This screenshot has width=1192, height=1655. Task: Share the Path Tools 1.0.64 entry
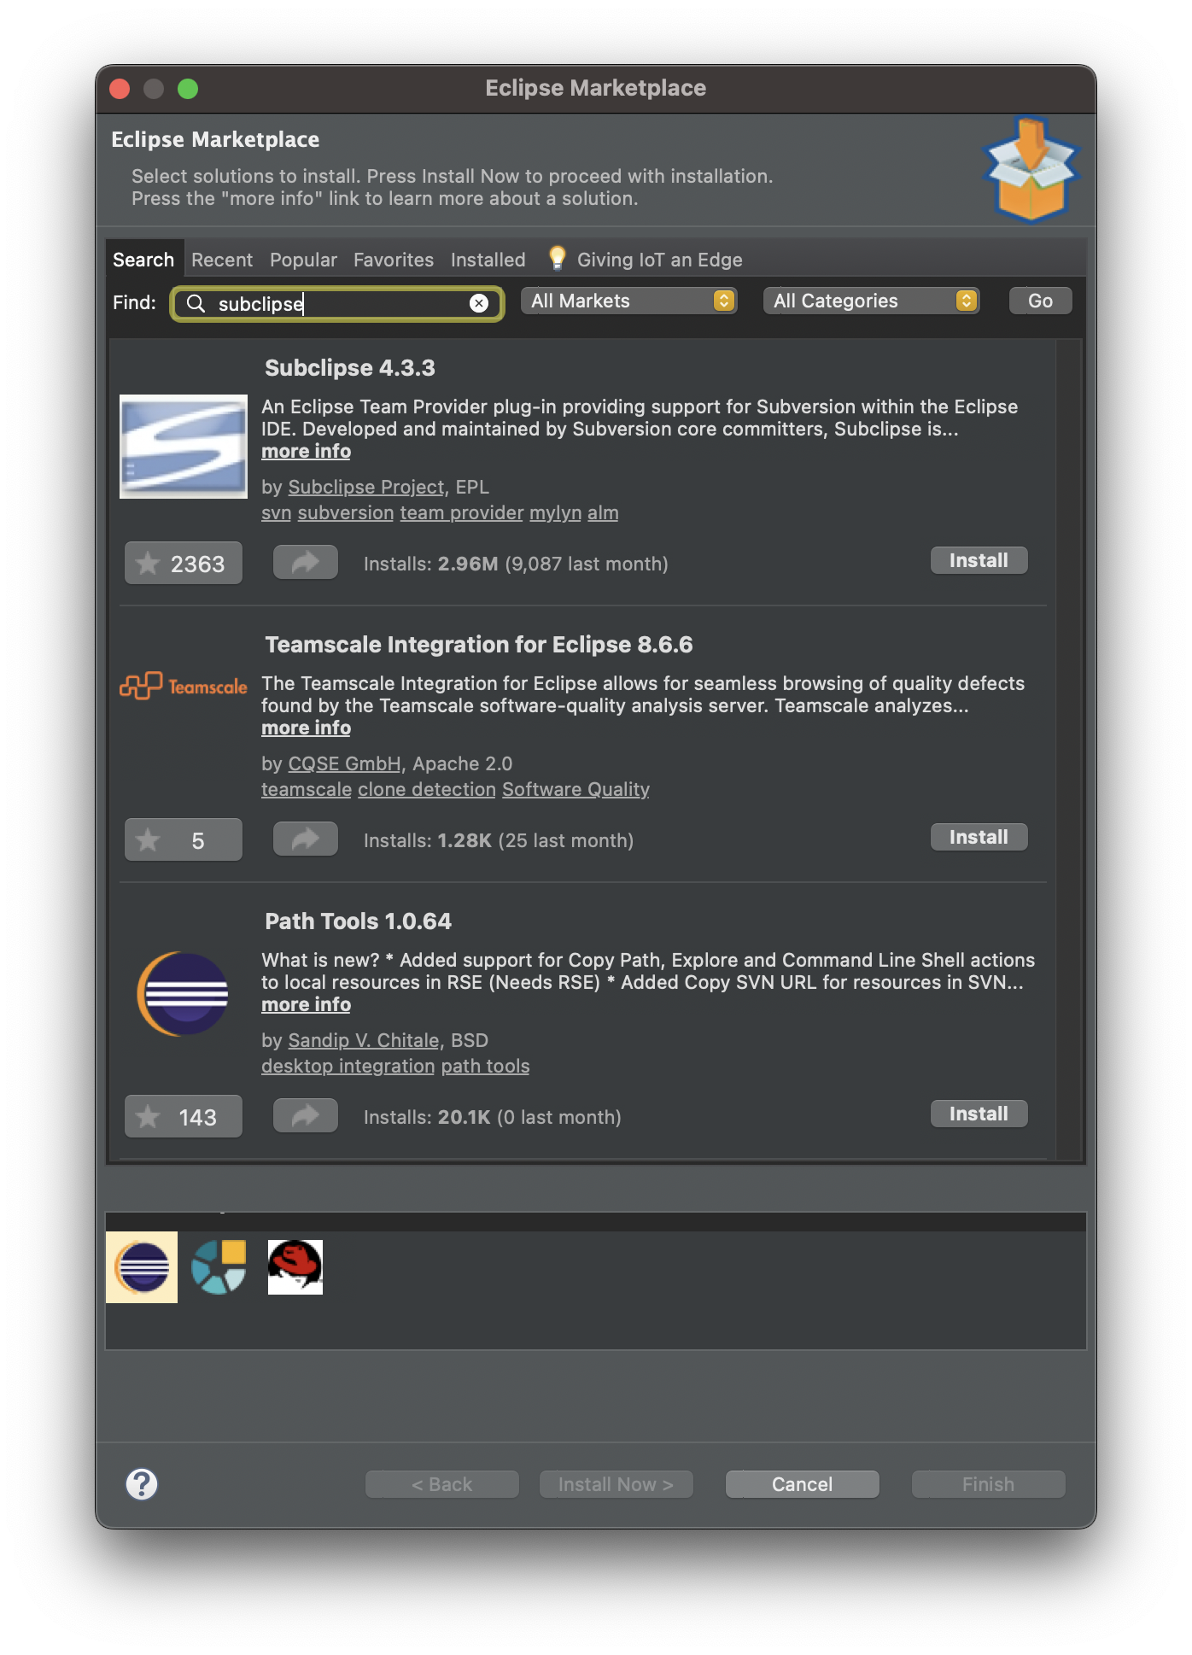pyautogui.click(x=306, y=1116)
